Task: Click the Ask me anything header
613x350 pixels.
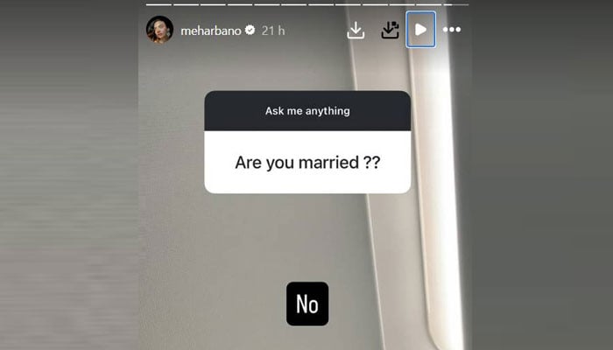Action: tap(307, 111)
